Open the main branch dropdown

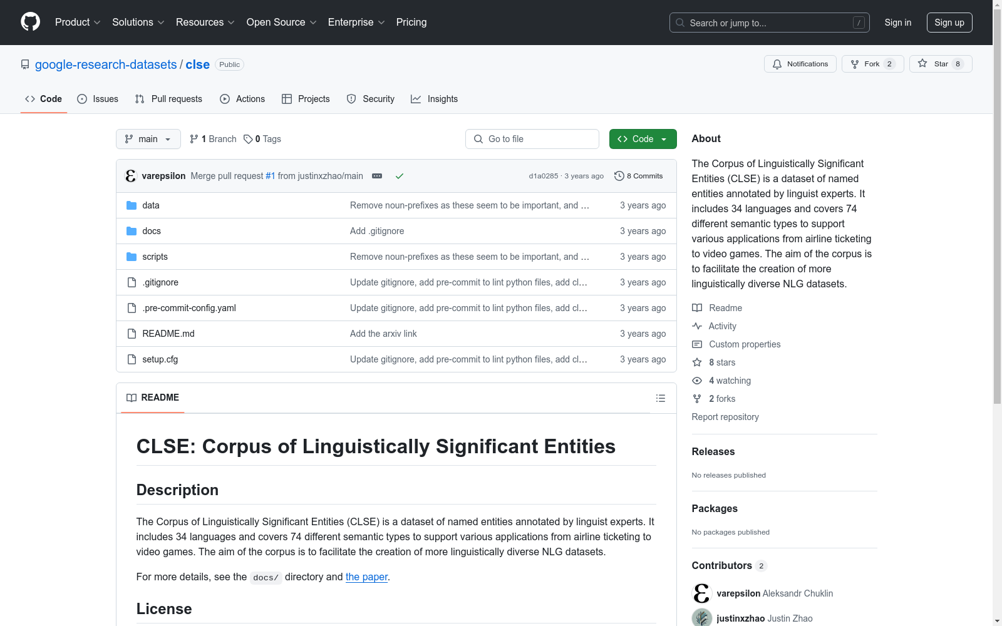(x=148, y=139)
